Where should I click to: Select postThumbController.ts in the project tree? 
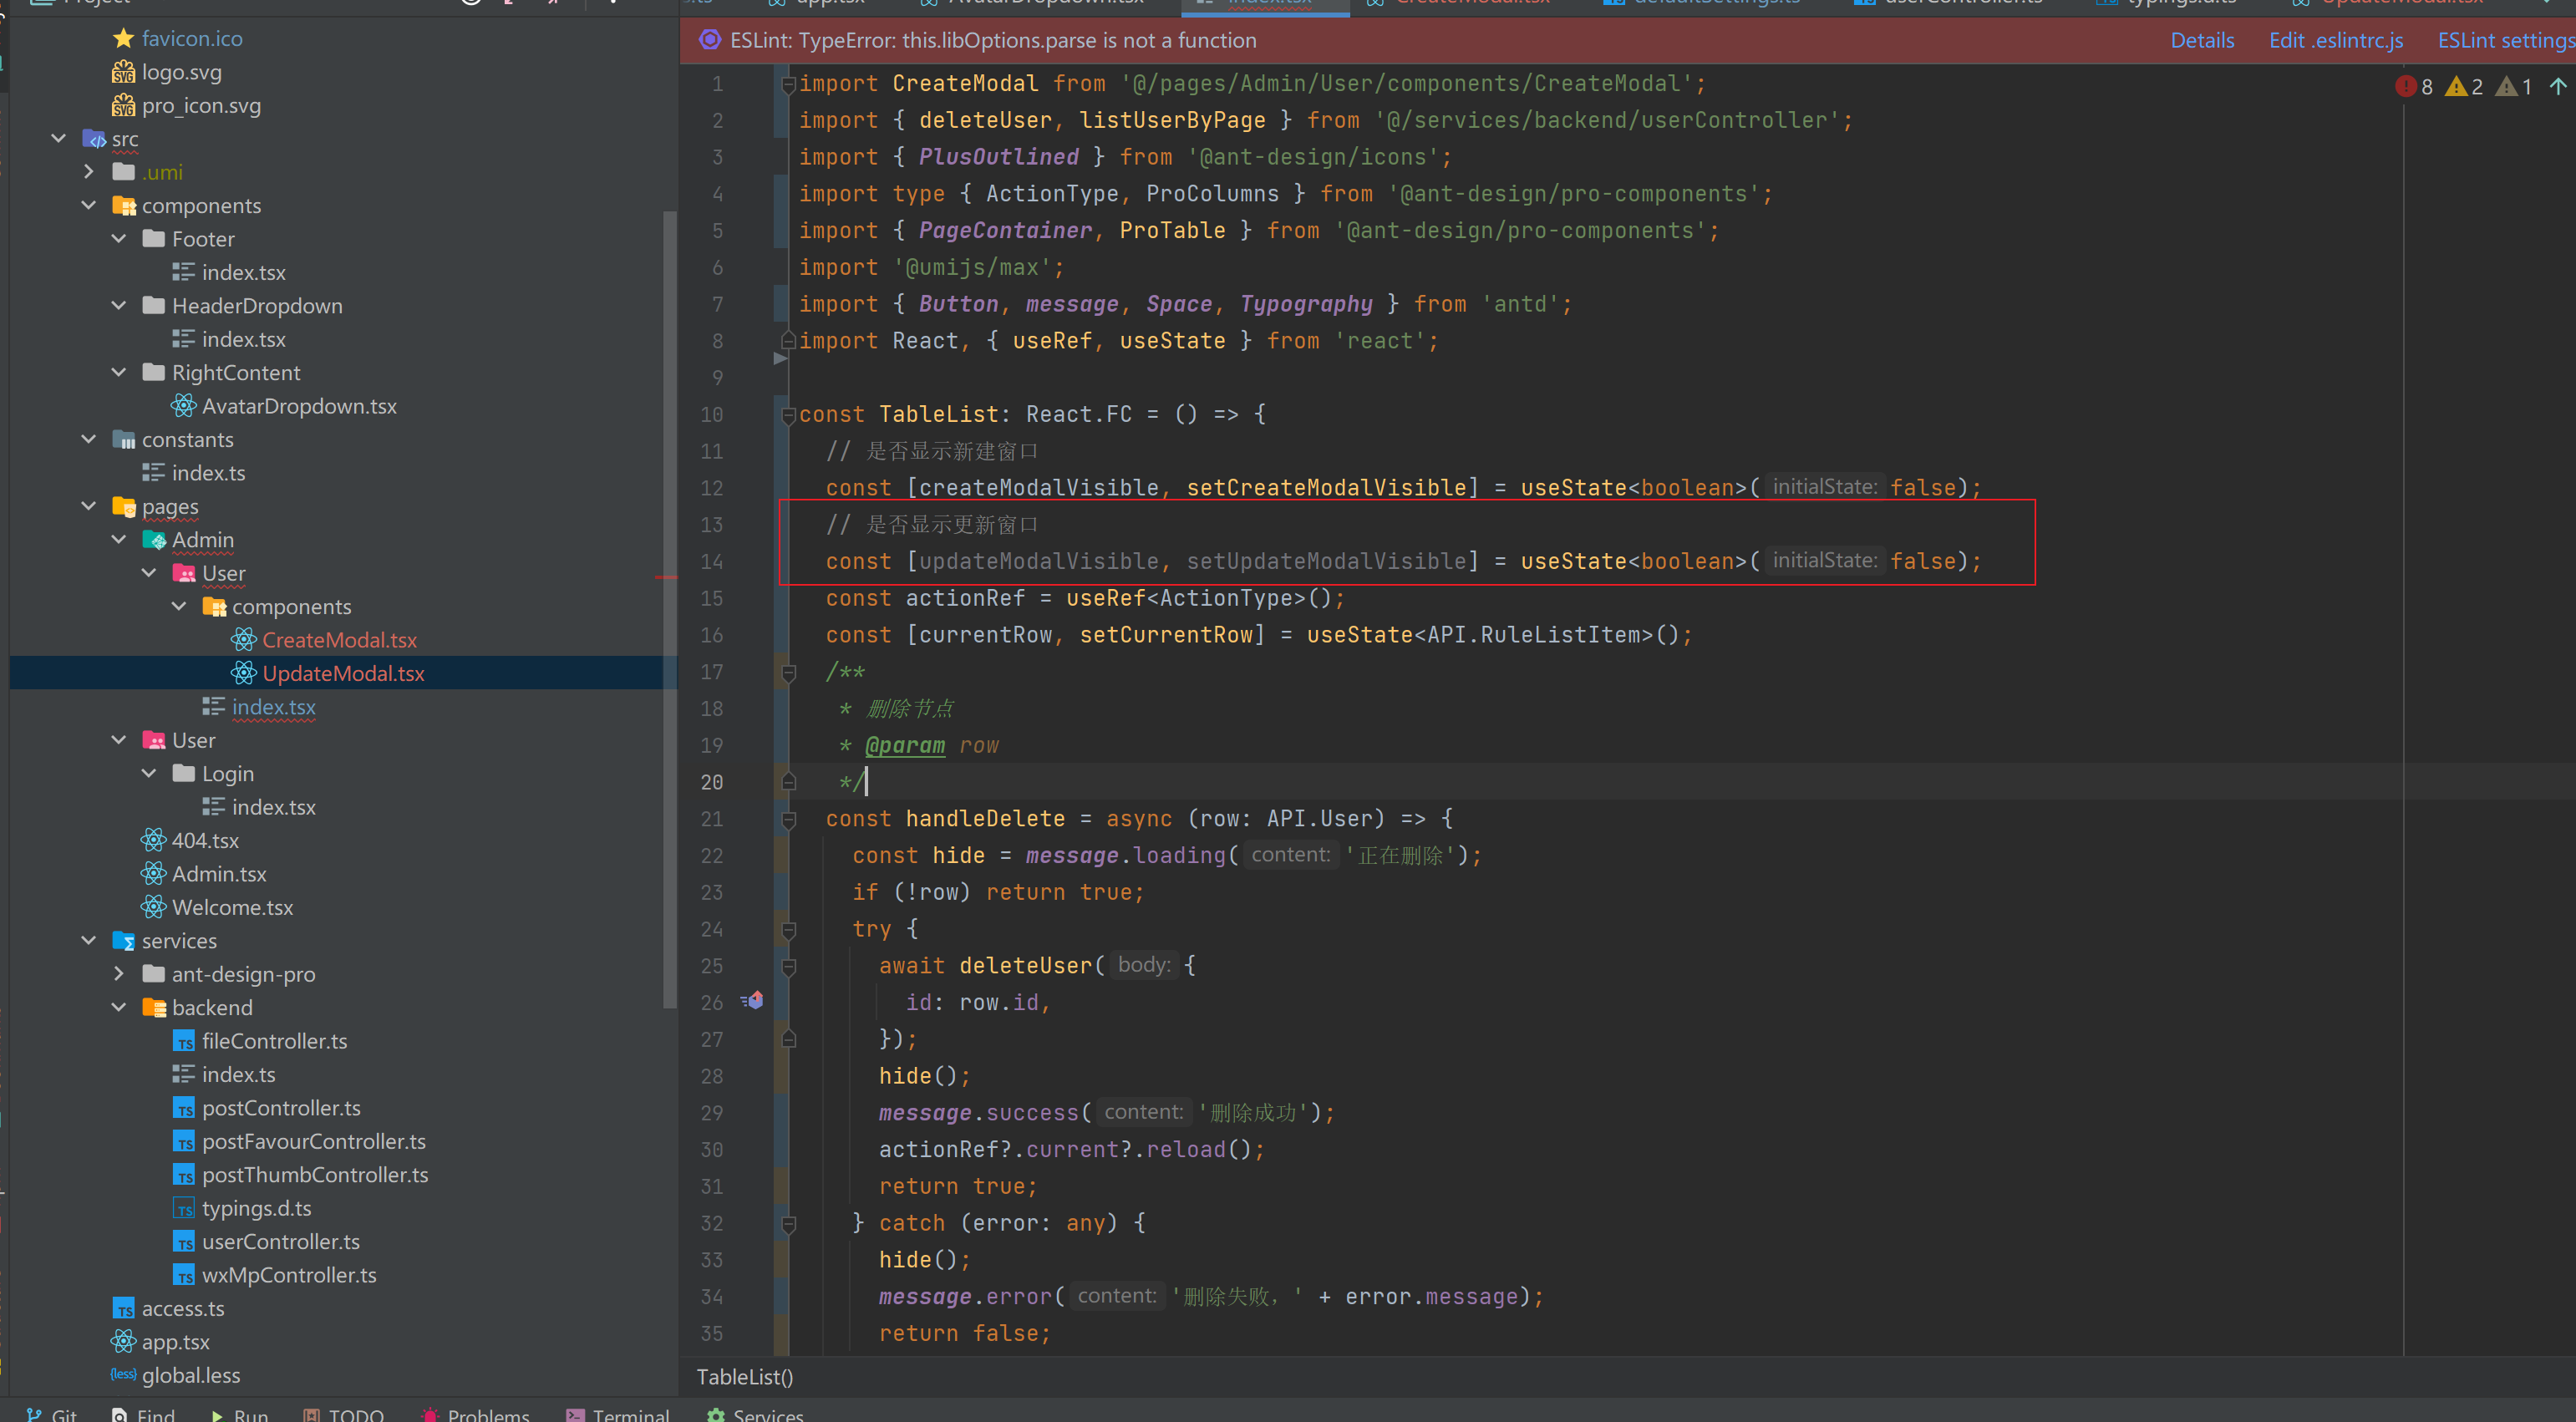point(315,1175)
